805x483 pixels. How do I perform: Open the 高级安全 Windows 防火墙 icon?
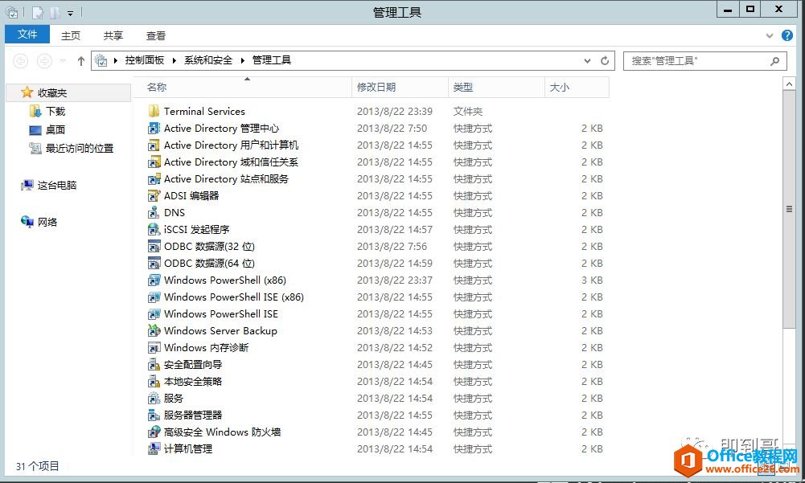(x=154, y=432)
